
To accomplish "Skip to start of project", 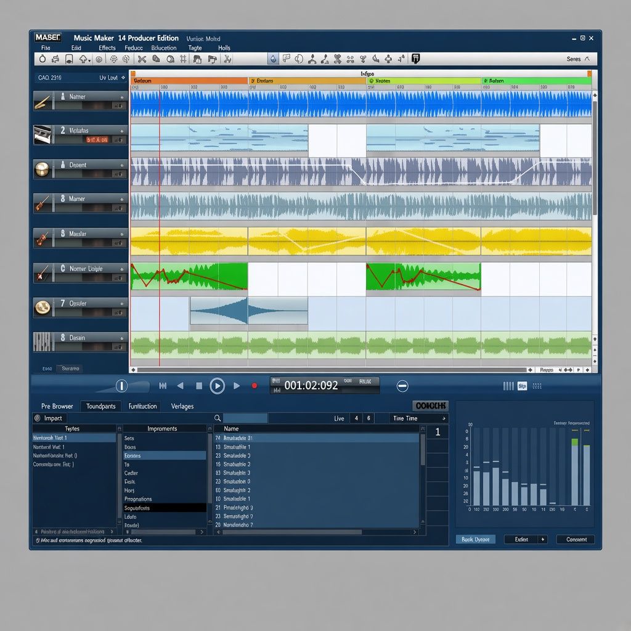I will coord(163,386).
